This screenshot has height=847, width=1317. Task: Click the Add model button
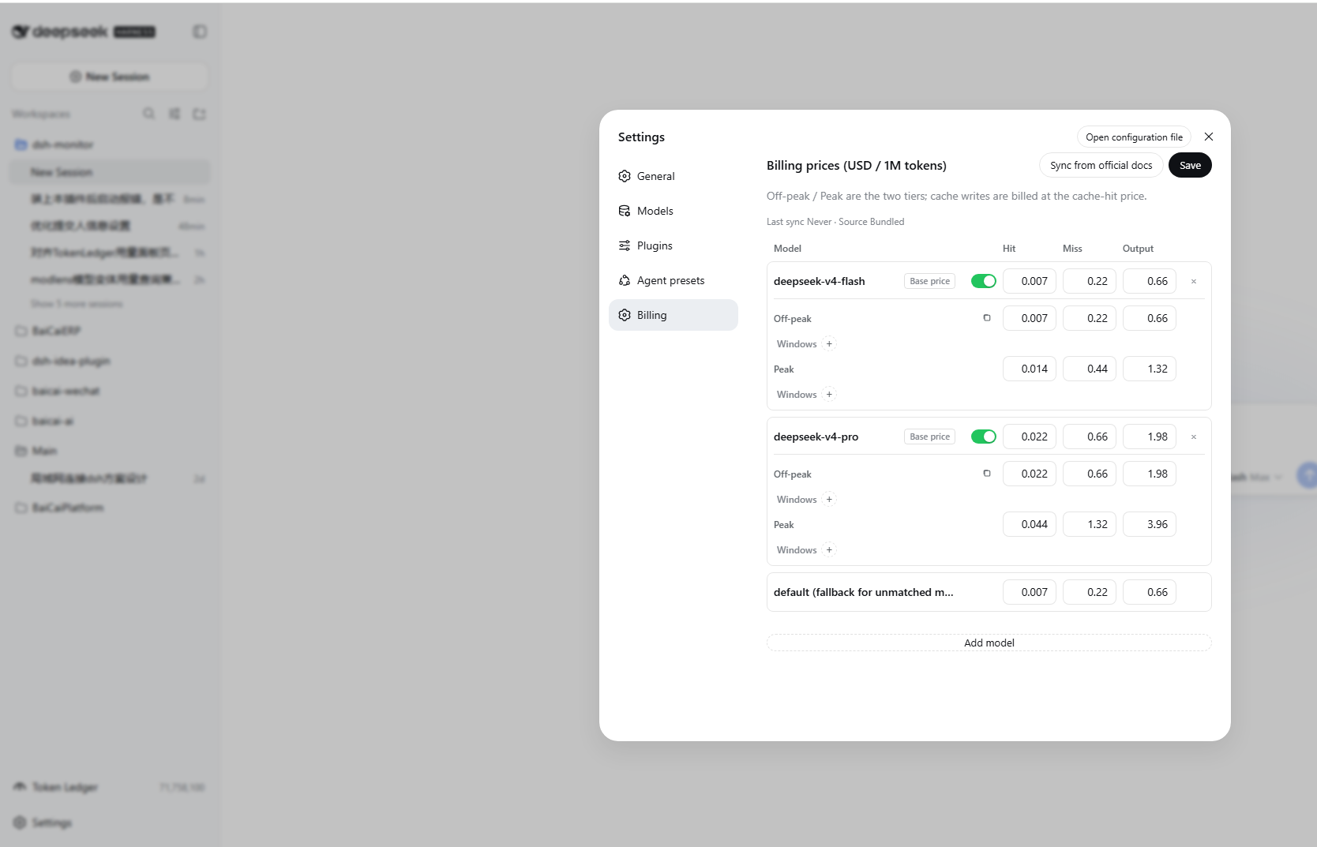[989, 643]
